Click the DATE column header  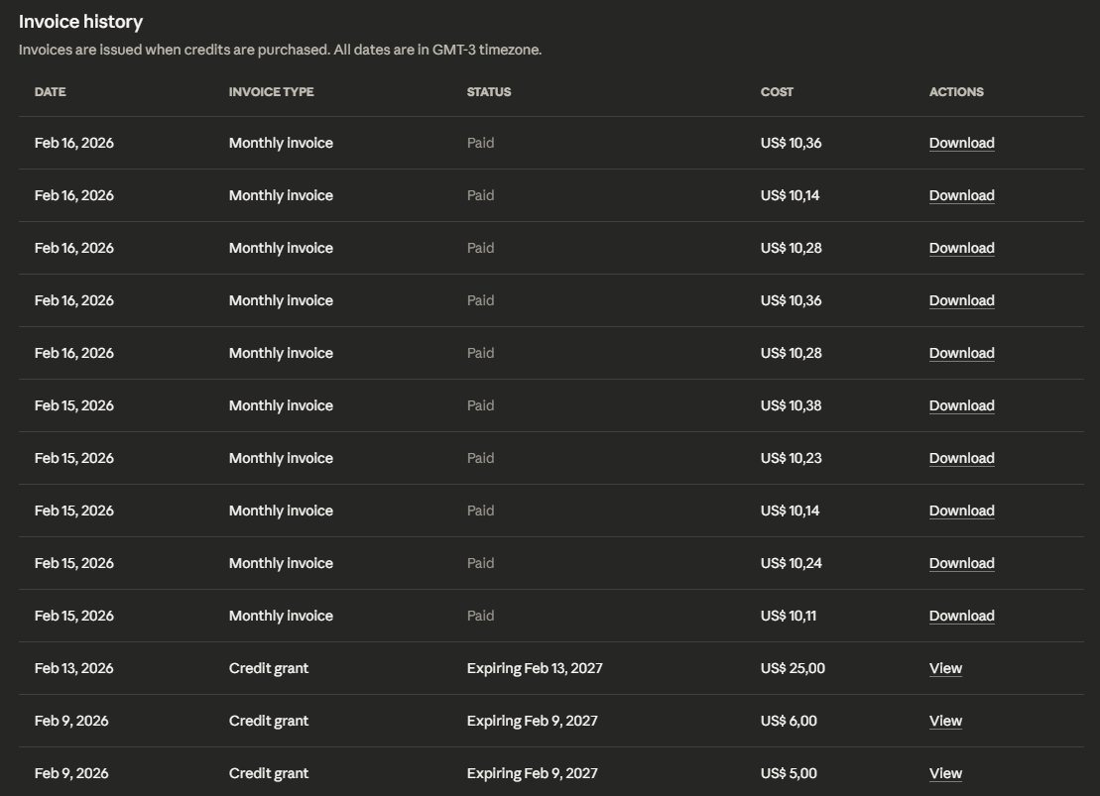pyautogui.click(x=50, y=92)
